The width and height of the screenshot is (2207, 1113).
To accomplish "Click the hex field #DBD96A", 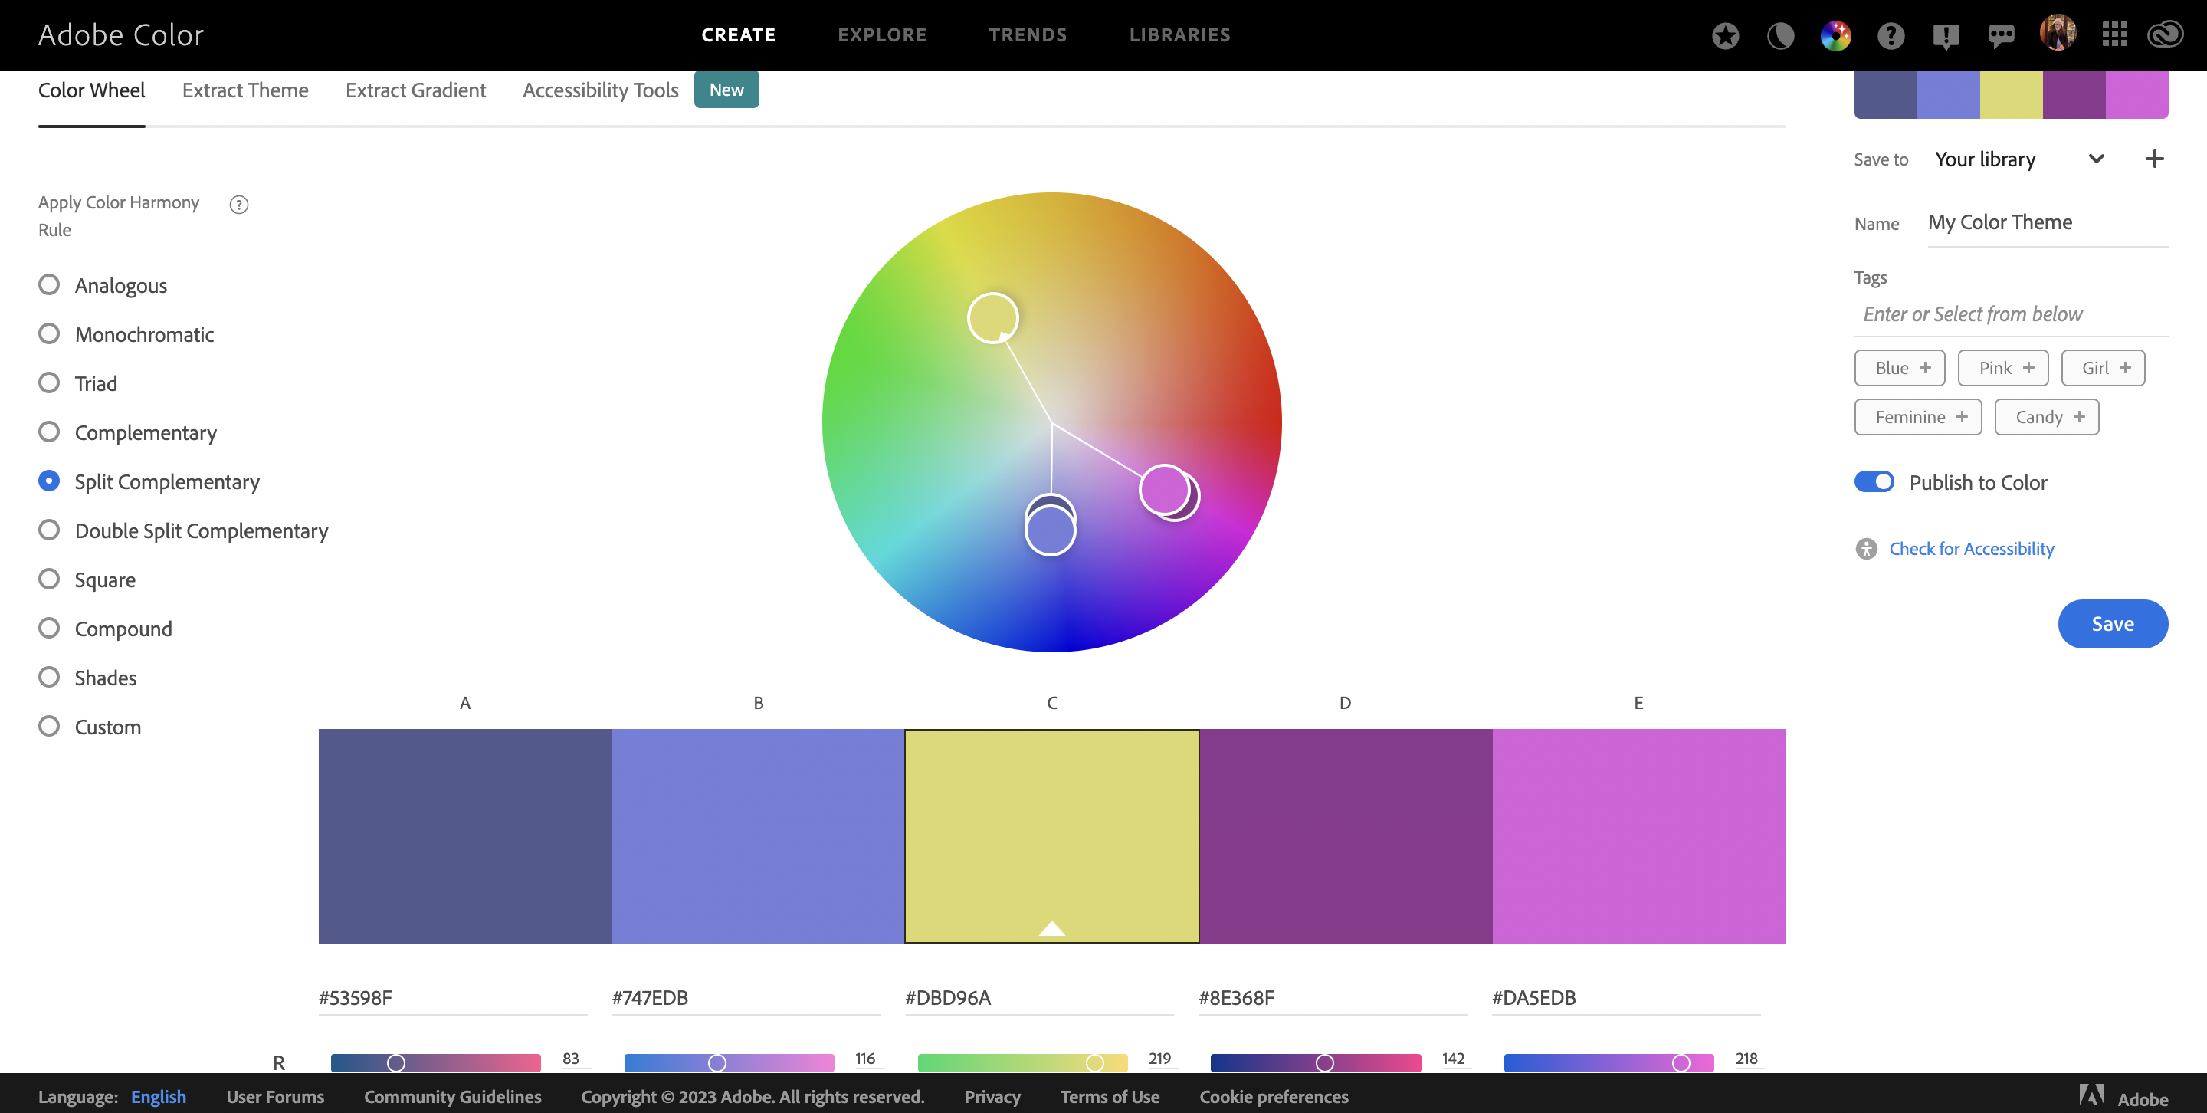I will 1039,998.
